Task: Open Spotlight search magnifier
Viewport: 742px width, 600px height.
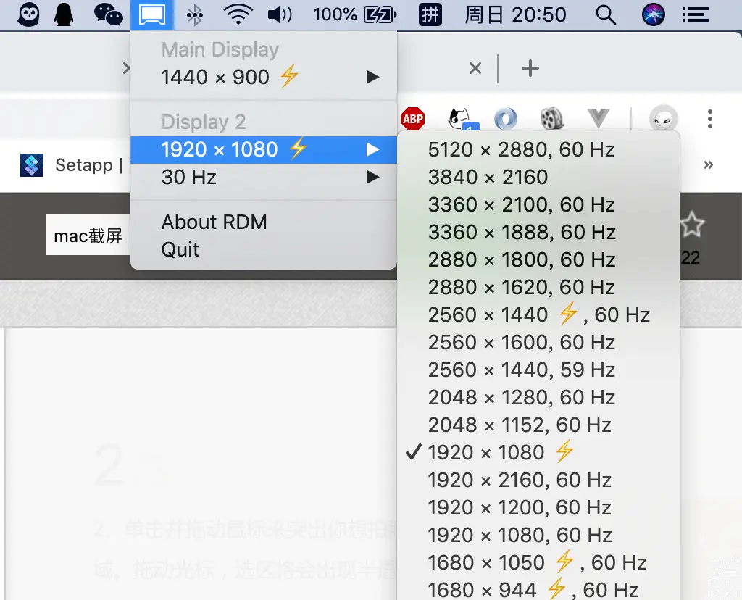Action: tap(605, 15)
